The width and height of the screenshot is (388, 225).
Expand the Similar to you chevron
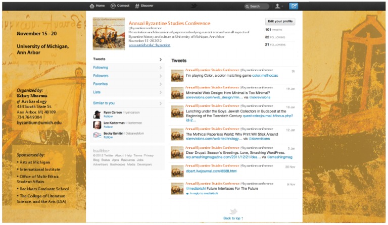[x=161, y=103]
